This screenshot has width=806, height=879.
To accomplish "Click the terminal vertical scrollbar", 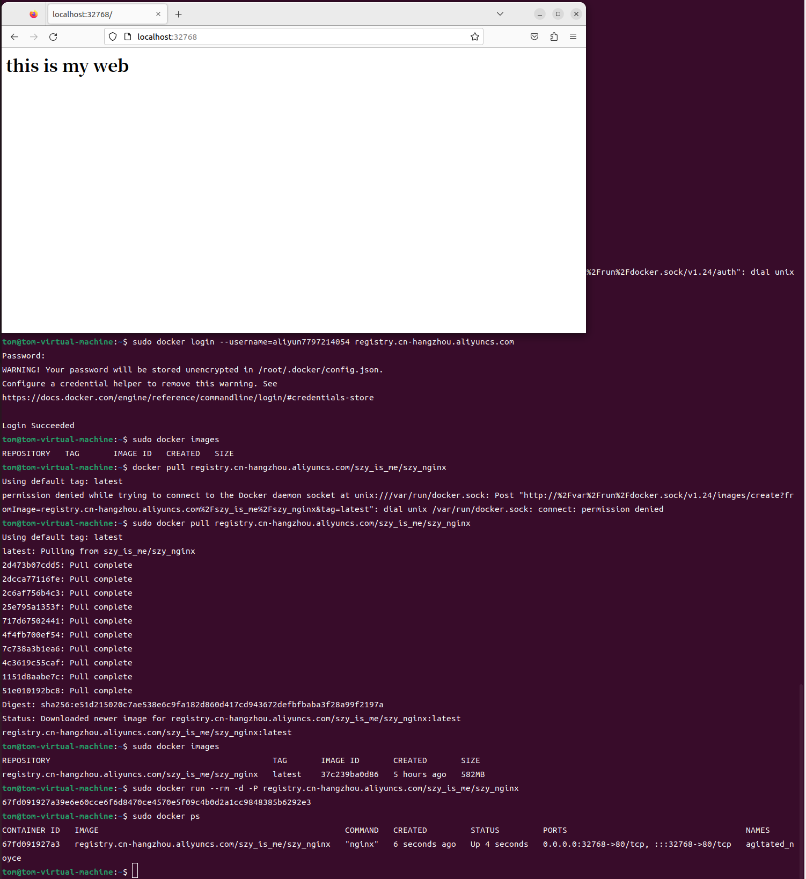I will [801, 780].
